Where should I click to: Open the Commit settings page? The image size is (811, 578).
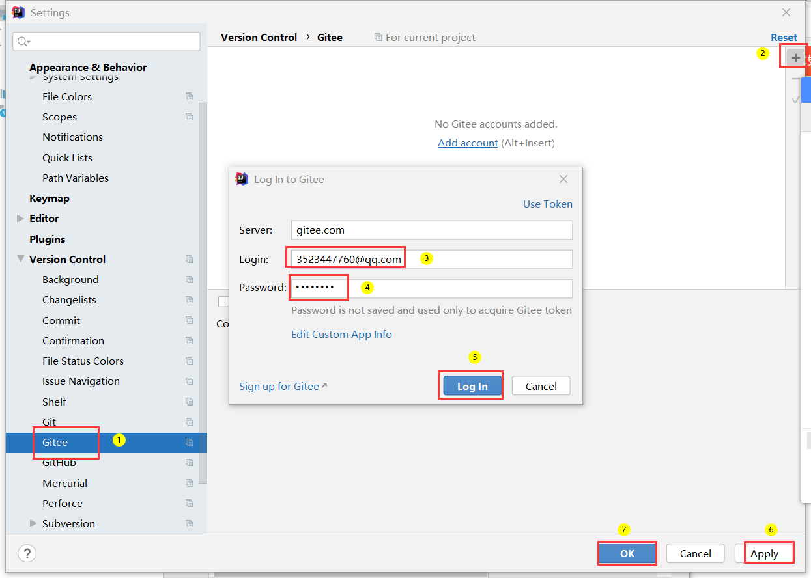click(61, 320)
